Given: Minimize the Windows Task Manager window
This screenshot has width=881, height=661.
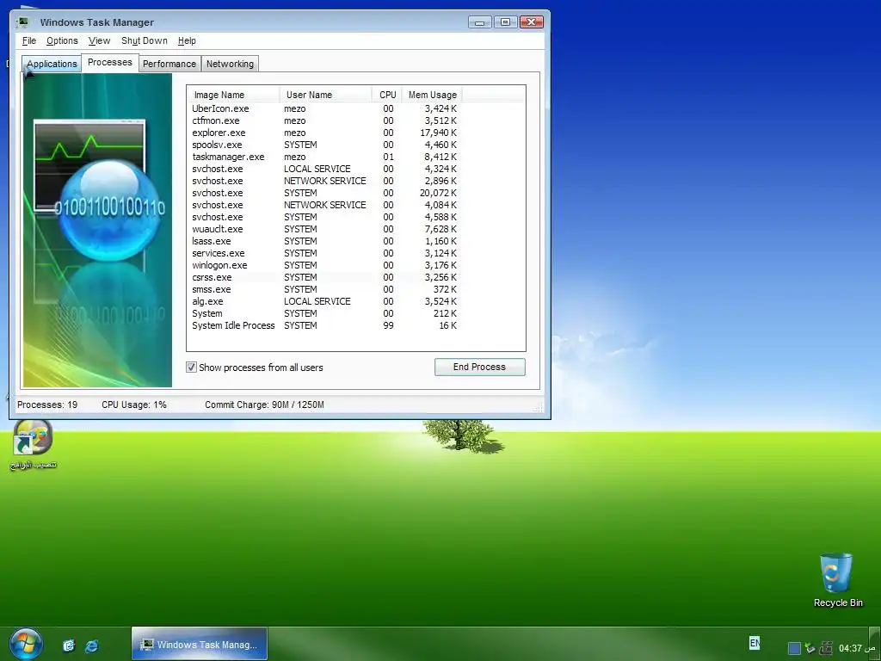Looking at the screenshot, I should coord(480,22).
